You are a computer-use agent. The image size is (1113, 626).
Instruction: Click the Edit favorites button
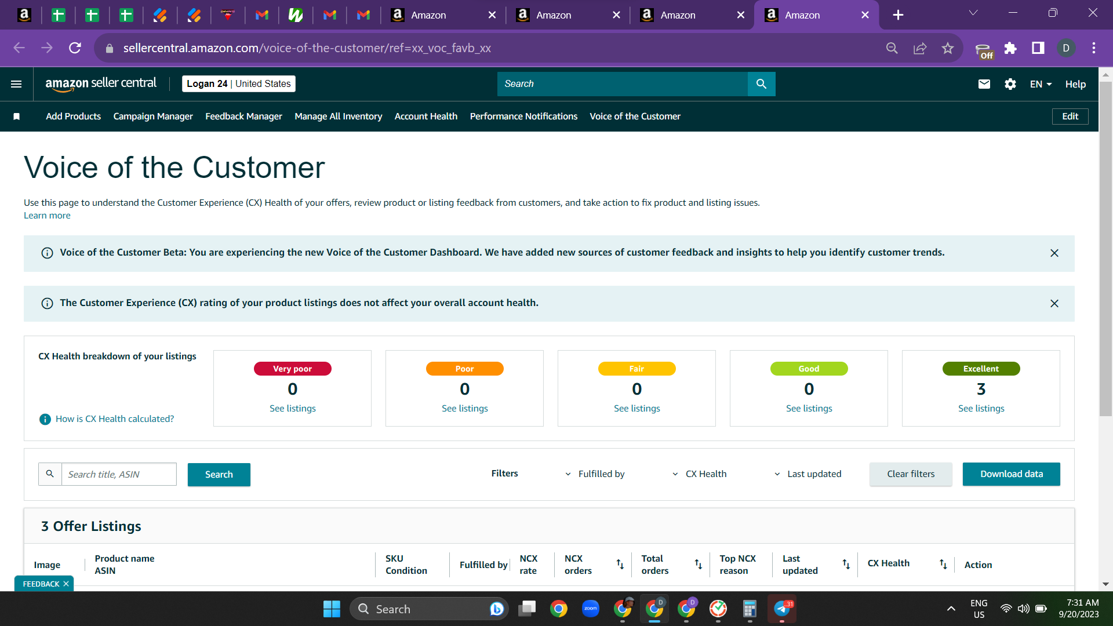pos(1070,117)
